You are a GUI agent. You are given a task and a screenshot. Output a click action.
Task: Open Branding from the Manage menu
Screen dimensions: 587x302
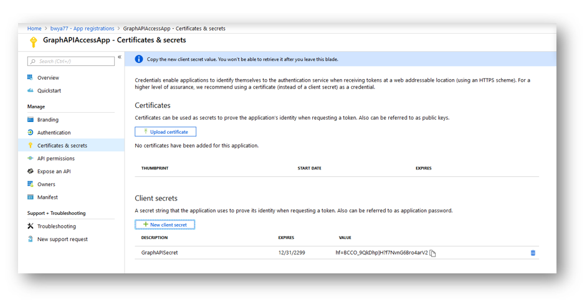pyautogui.click(x=48, y=120)
